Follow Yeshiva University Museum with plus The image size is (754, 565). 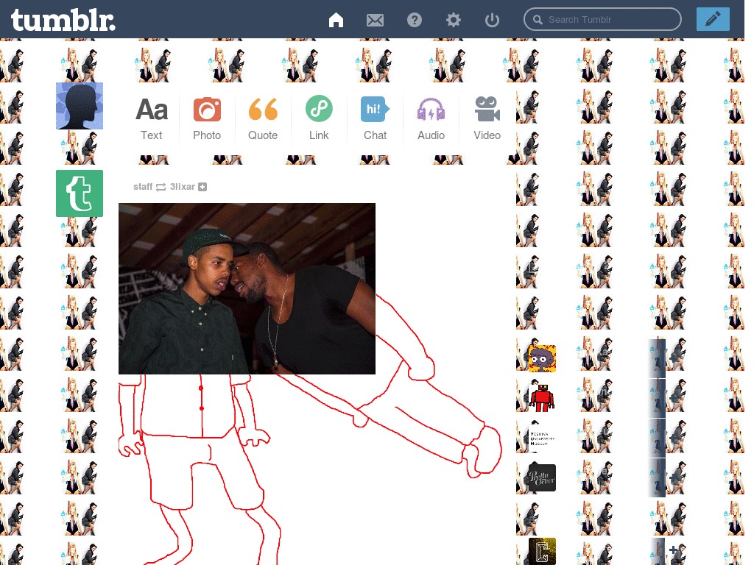point(674,438)
